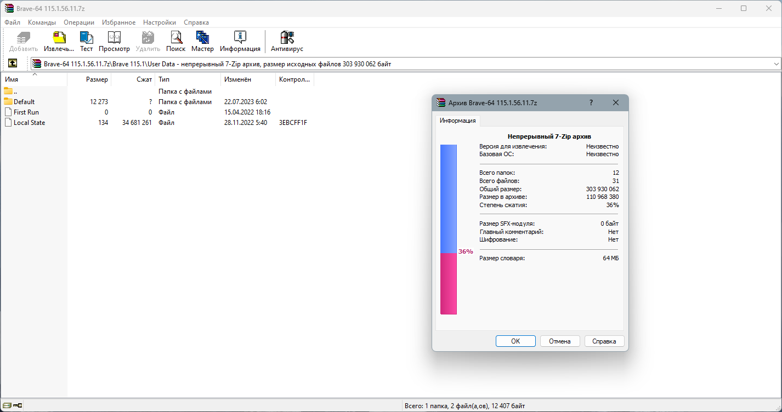
Task: Click the key icon in the status bar
Action: point(18,405)
